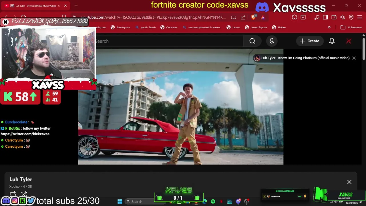The image size is (366, 206).
Task: Open Disney+ from the taskbar
Action: [x=230, y=201]
